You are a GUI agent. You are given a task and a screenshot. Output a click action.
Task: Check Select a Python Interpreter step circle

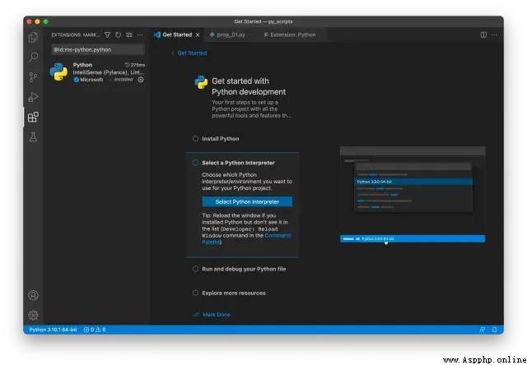(x=195, y=163)
